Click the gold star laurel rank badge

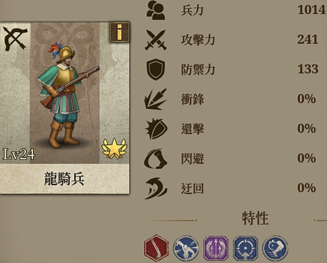pyautogui.click(x=114, y=149)
